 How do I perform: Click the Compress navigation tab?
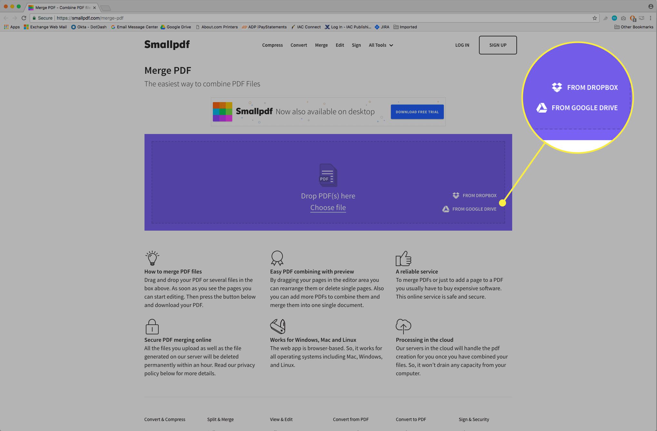point(272,45)
